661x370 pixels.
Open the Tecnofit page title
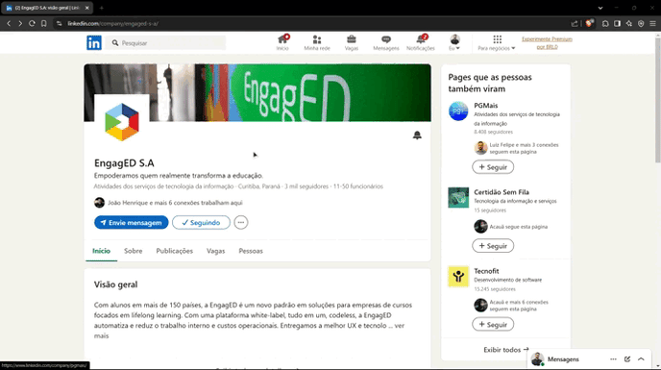tap(486, 271)
